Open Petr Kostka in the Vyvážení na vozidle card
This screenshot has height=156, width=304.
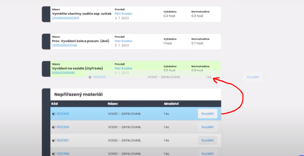(123, 68)
